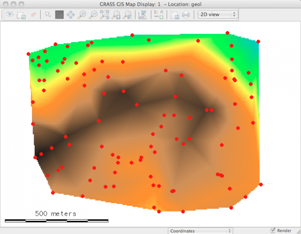Click the Display map eye icon
The height and width of the screenshot is (234, 301).
pyautogui.click(x=9, y=15)
